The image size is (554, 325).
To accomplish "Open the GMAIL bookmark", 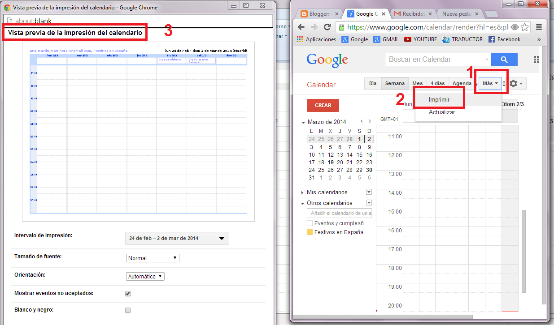I will pyautogui.click(x=386, y=39).
